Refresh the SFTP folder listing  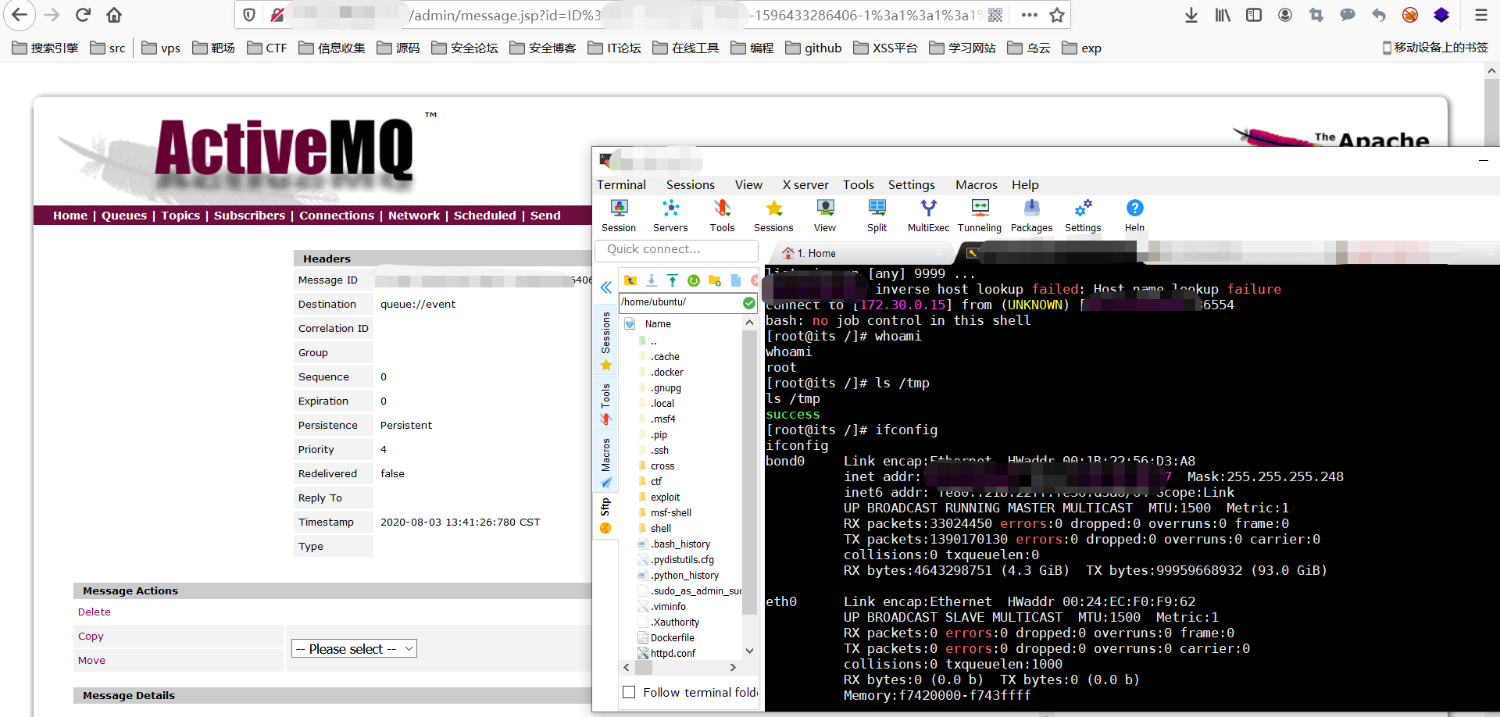point(694,280)
